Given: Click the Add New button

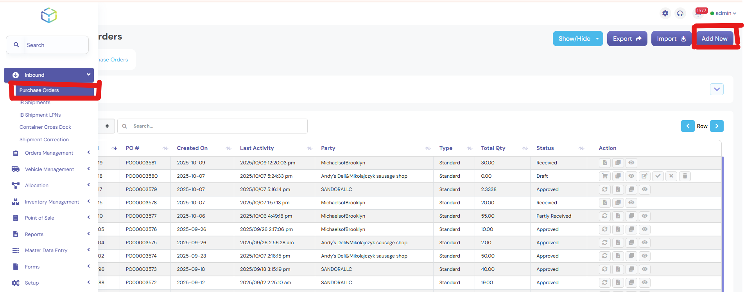Looking at the screenshot, I should 714,39.
